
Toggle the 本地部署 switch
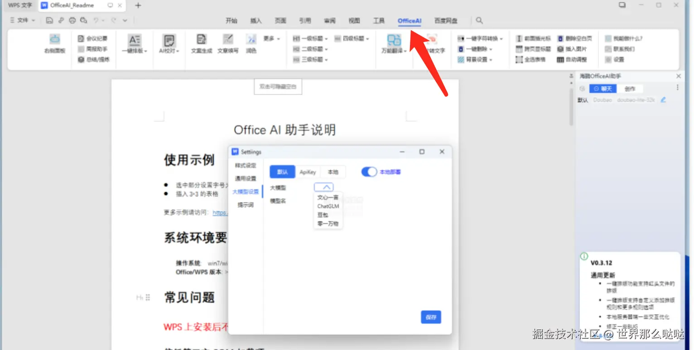tap(369, 172)
